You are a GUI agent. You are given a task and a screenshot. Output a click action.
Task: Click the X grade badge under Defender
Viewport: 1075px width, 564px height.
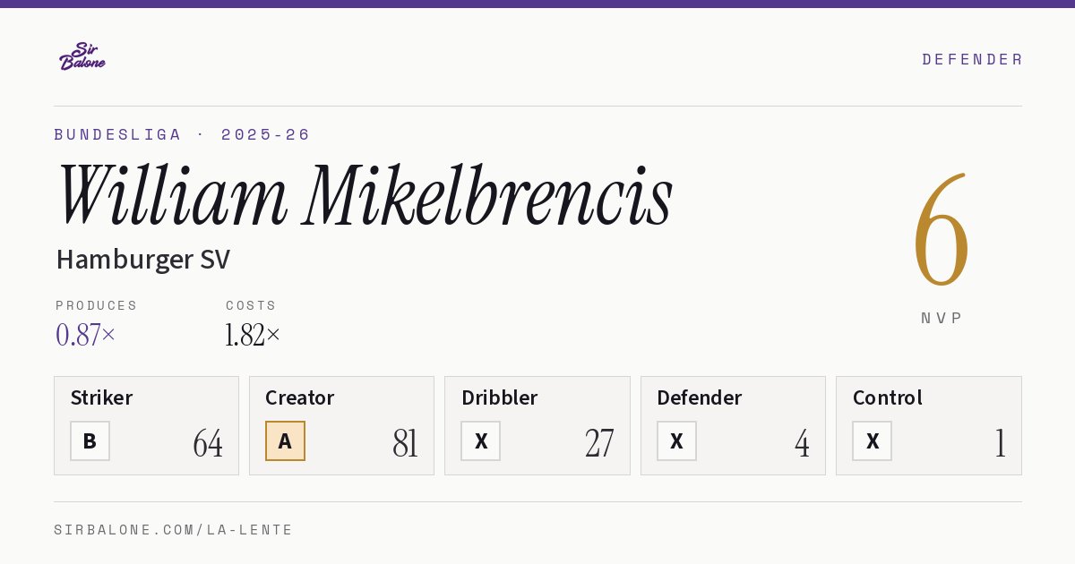click(x=676, y=440)
